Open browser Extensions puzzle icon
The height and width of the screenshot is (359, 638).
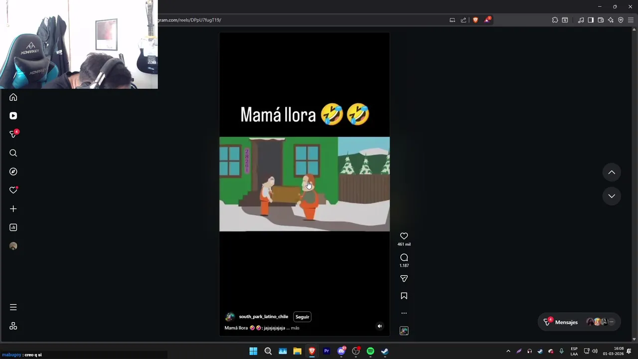pos(555,20)
